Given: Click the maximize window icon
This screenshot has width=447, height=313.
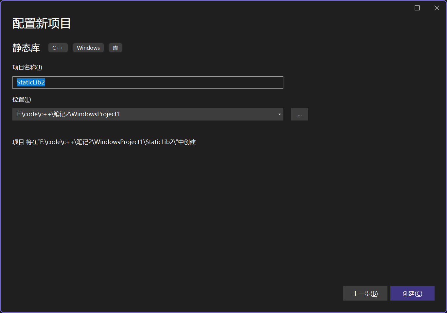Looking at the screenshot, I should 417,8.
